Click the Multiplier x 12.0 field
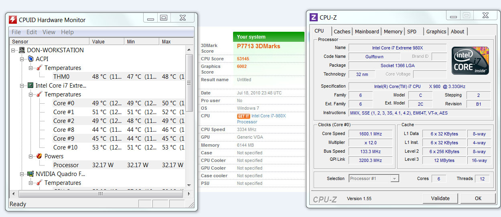The width and height of the screenshot is (501, 217). (370, 143)
